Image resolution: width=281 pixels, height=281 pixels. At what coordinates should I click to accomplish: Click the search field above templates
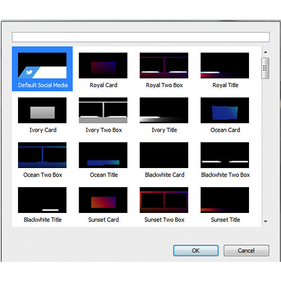click(x=140, y=37)
